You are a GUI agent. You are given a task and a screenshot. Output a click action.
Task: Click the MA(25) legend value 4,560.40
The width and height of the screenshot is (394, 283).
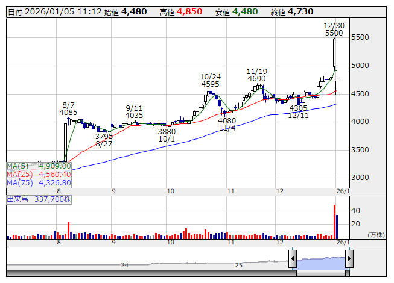pyautogui.click(x=55, y=175)
